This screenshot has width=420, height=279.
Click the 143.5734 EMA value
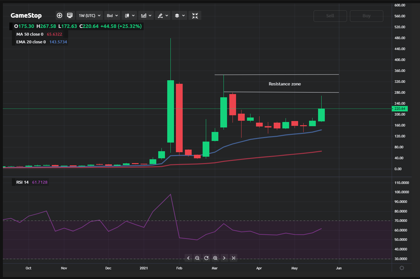click(x=58, y=42)
